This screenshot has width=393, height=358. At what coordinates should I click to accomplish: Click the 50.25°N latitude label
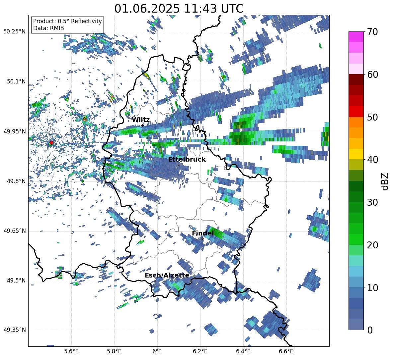[14, 32]
